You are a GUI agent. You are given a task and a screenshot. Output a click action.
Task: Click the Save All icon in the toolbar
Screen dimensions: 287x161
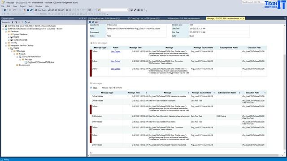coord(31,10)
